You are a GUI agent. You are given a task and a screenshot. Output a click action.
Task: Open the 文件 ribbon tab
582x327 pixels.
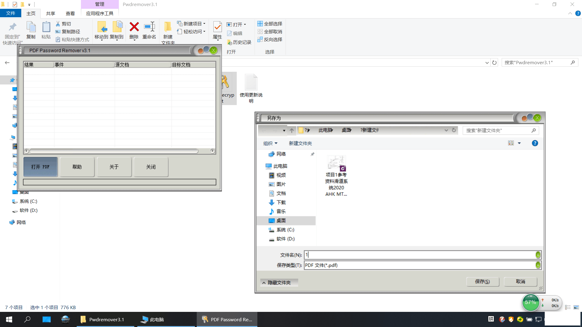pos(11,13)
